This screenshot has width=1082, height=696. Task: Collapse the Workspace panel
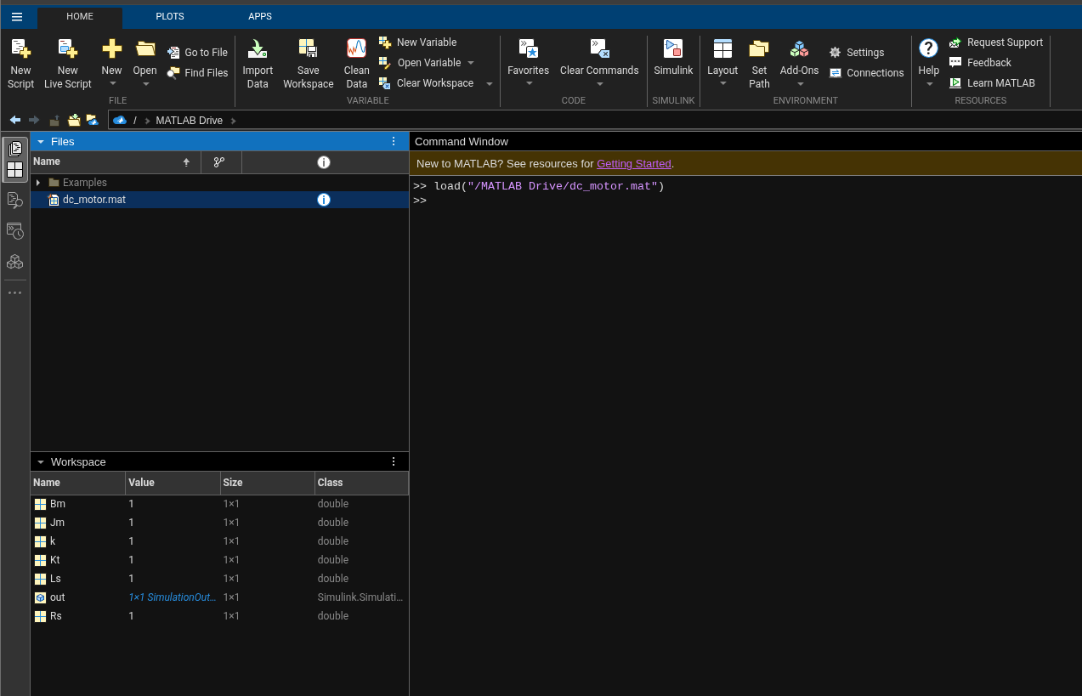tap(40, 462)
